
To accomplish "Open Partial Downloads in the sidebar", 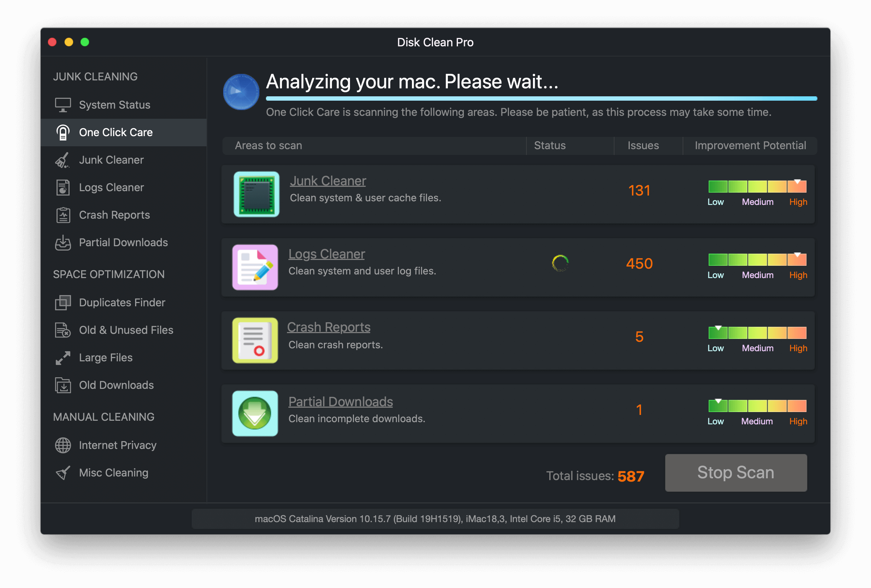I will 123,242.
